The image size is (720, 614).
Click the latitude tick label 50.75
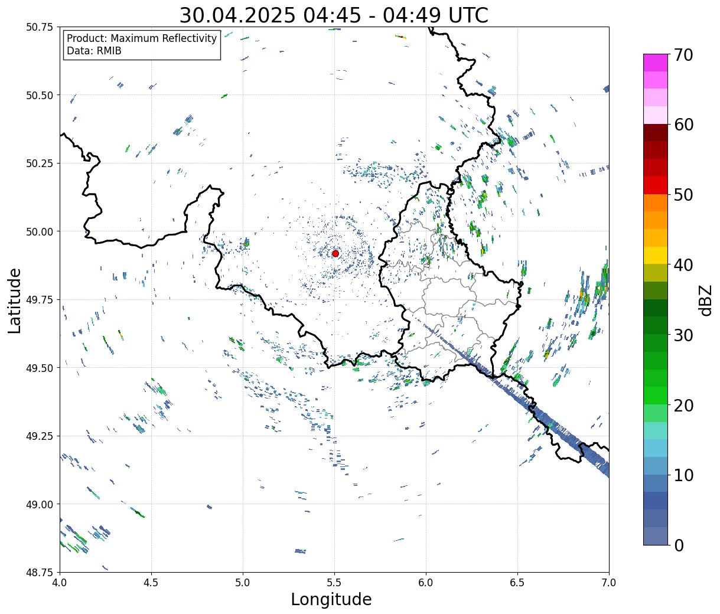tap(40, 27)
